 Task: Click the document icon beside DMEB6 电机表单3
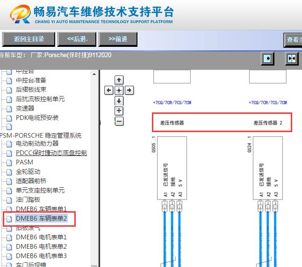[x=9, y=256]
